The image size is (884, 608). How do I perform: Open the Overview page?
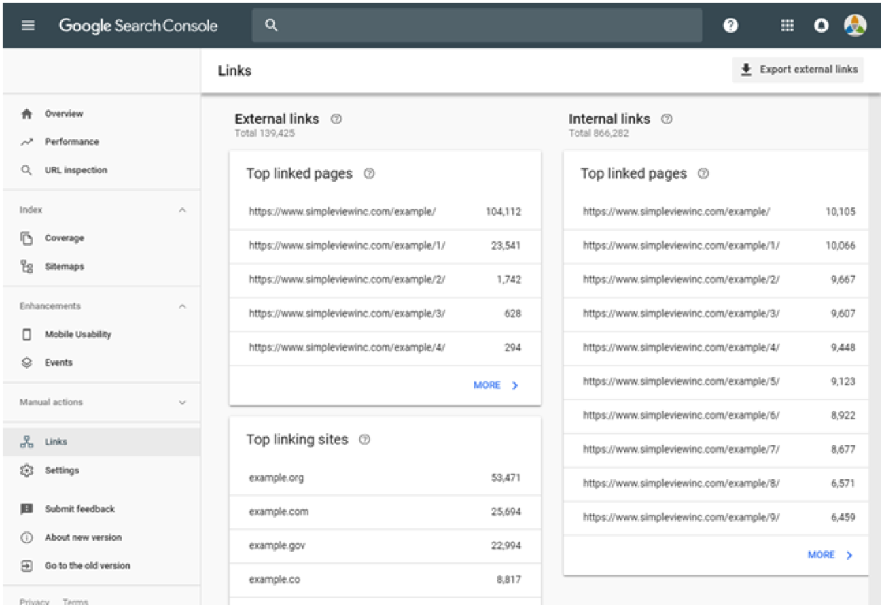click(x=101, y=114)
